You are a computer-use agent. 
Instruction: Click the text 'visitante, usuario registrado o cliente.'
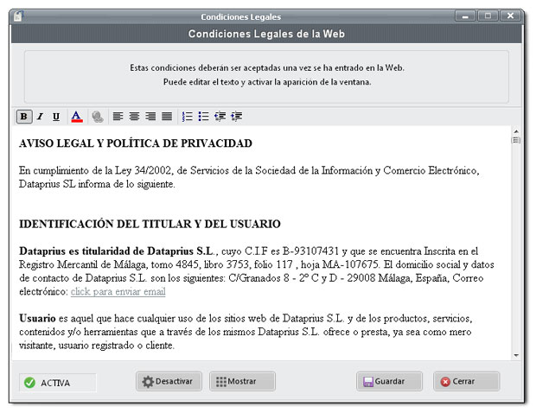pos(97,346)
